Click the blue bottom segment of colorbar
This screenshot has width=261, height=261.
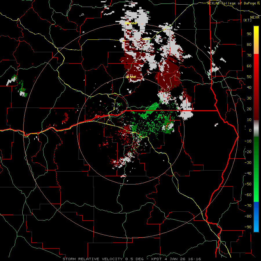[256, 217]
